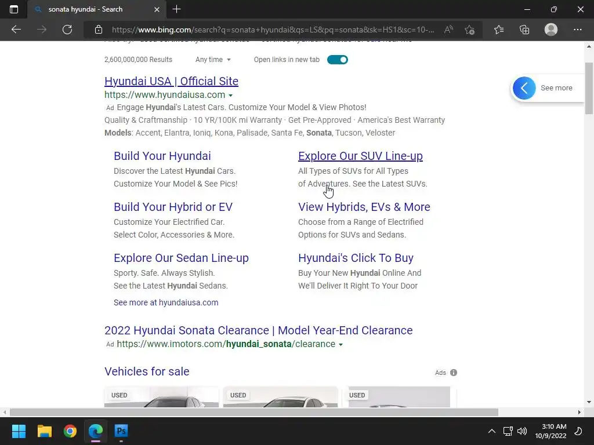Open the browser profile avatar
Screen dimensions: 594x445
point(551,30)
